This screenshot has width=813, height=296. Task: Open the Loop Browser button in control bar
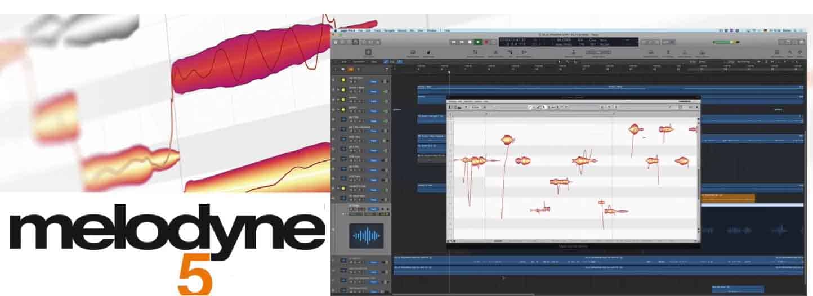click(795, 42)
